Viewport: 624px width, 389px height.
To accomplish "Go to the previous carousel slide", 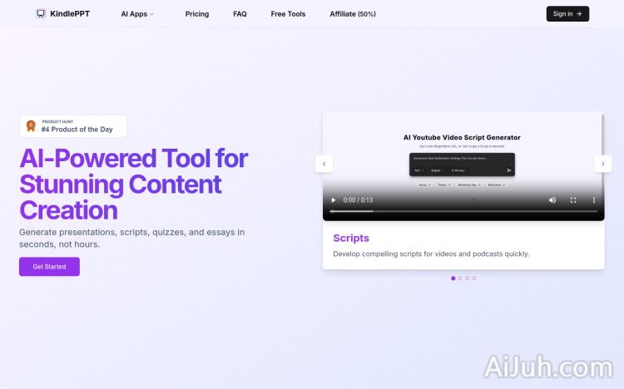I will (x=324, y=164).
